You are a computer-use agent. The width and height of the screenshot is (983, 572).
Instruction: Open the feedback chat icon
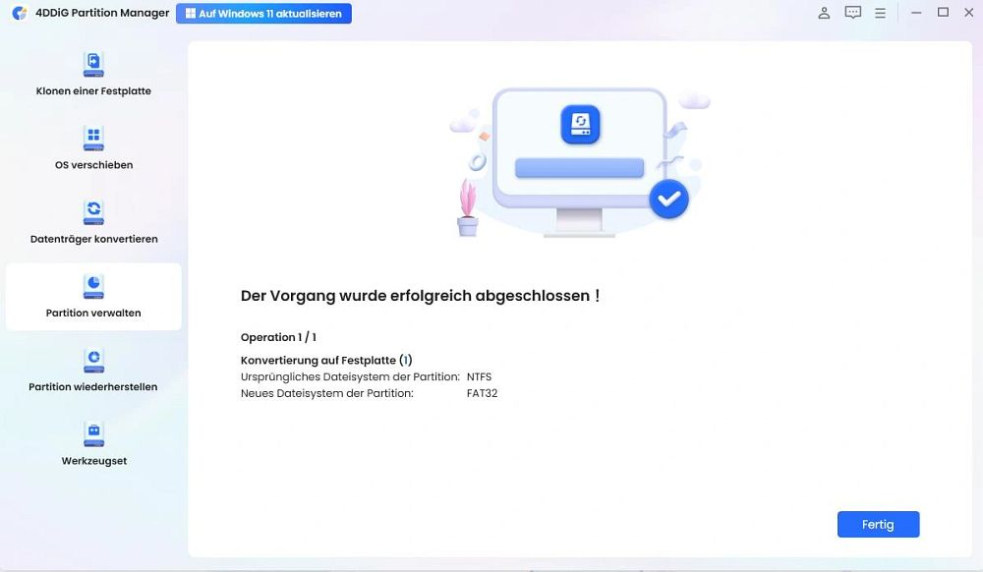[852, 13]
